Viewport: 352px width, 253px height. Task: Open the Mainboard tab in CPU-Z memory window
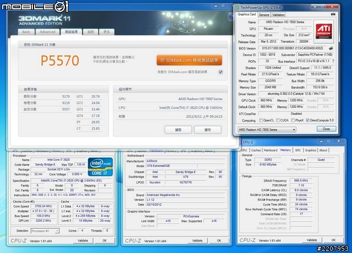pyautogui.click(x=270, y=150)
